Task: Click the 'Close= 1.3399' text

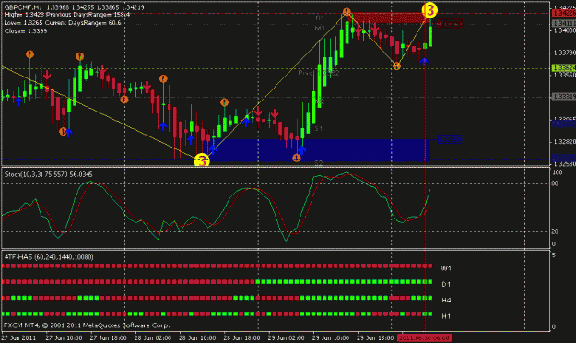Action: (x=26, y=31)
